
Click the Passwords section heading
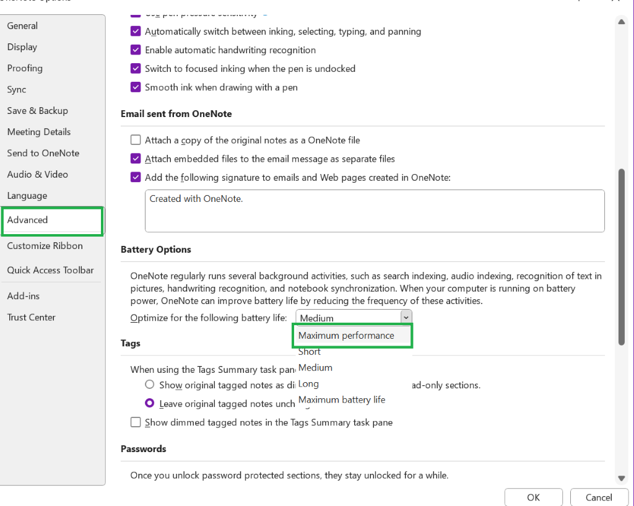pyautogui.click(x=143, y=449)
